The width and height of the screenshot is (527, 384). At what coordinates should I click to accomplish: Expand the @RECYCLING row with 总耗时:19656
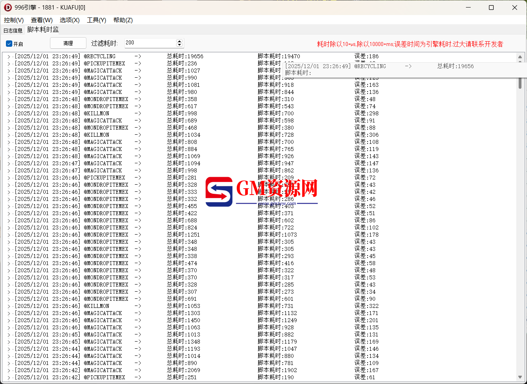(x=9, y=57)
